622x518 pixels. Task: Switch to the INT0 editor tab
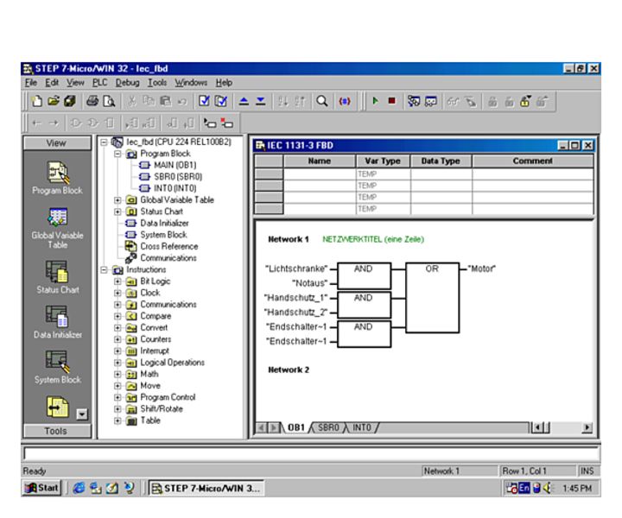[362, 427]
